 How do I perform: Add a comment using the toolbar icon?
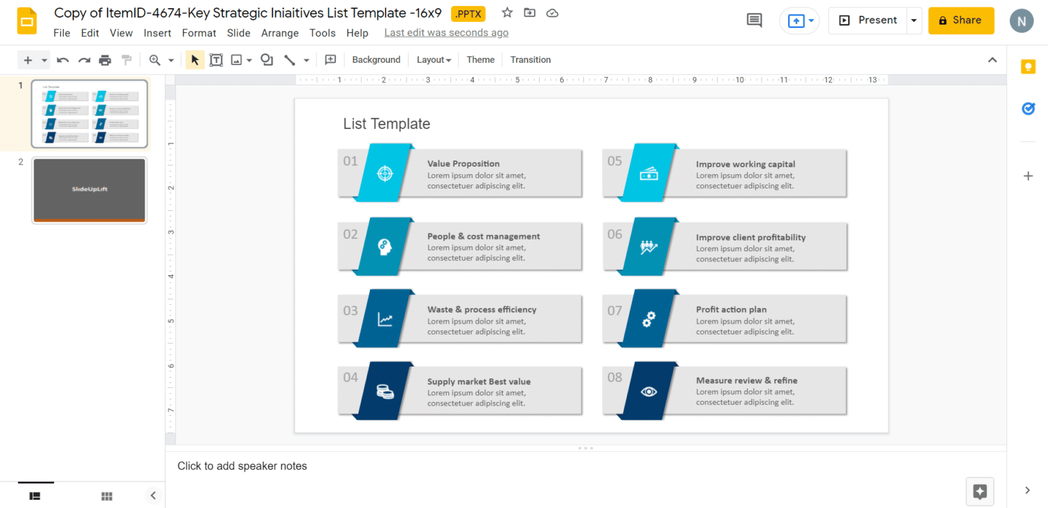[x=330, y=60]
